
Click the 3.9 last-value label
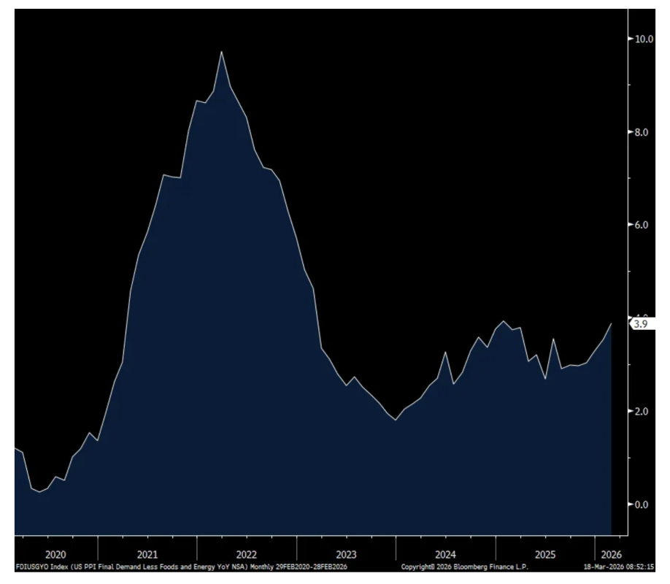point(639,324)
